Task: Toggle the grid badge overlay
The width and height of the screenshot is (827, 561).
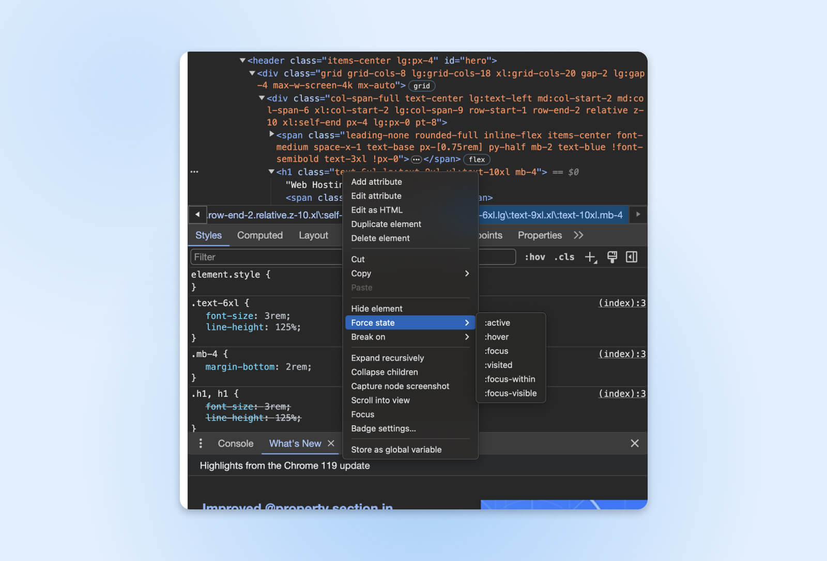Action: coord(421,86)
